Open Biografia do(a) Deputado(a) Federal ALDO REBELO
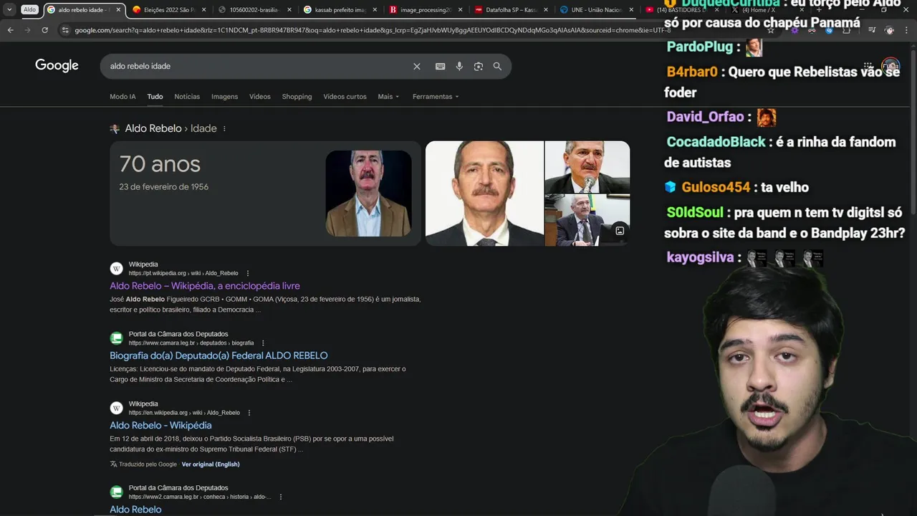Screen dimensions: 917x516 pos(219,355)
